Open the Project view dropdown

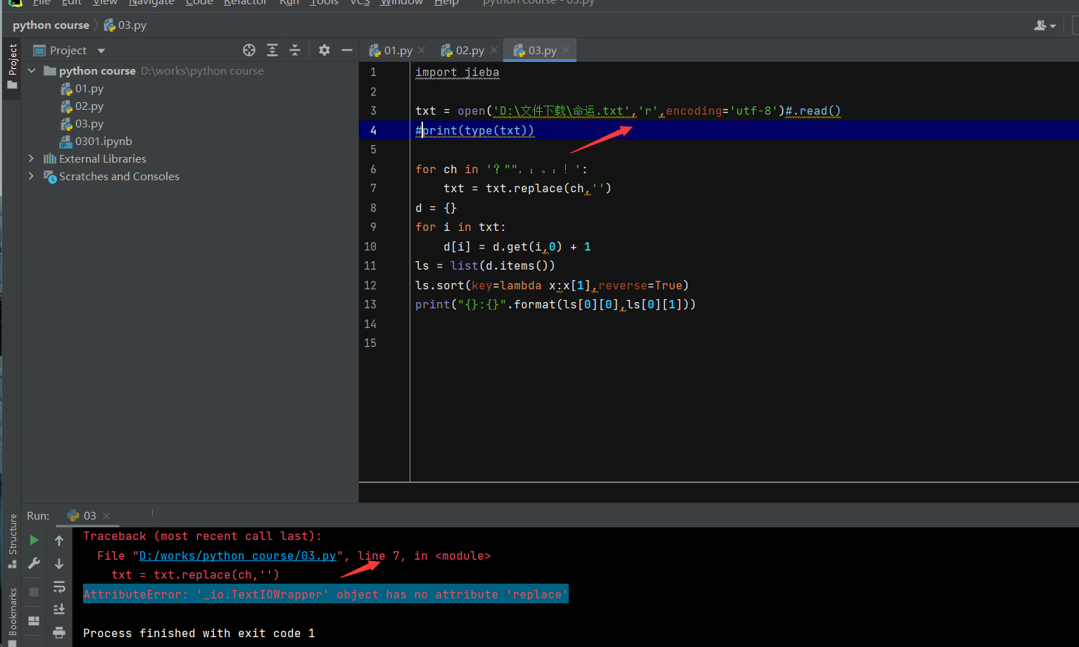[100, 50]
